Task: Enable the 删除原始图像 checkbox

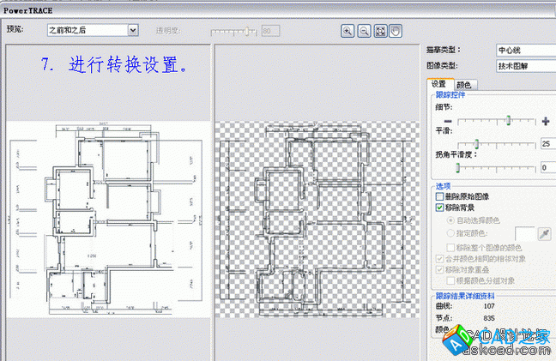Action: click(439, 196)
